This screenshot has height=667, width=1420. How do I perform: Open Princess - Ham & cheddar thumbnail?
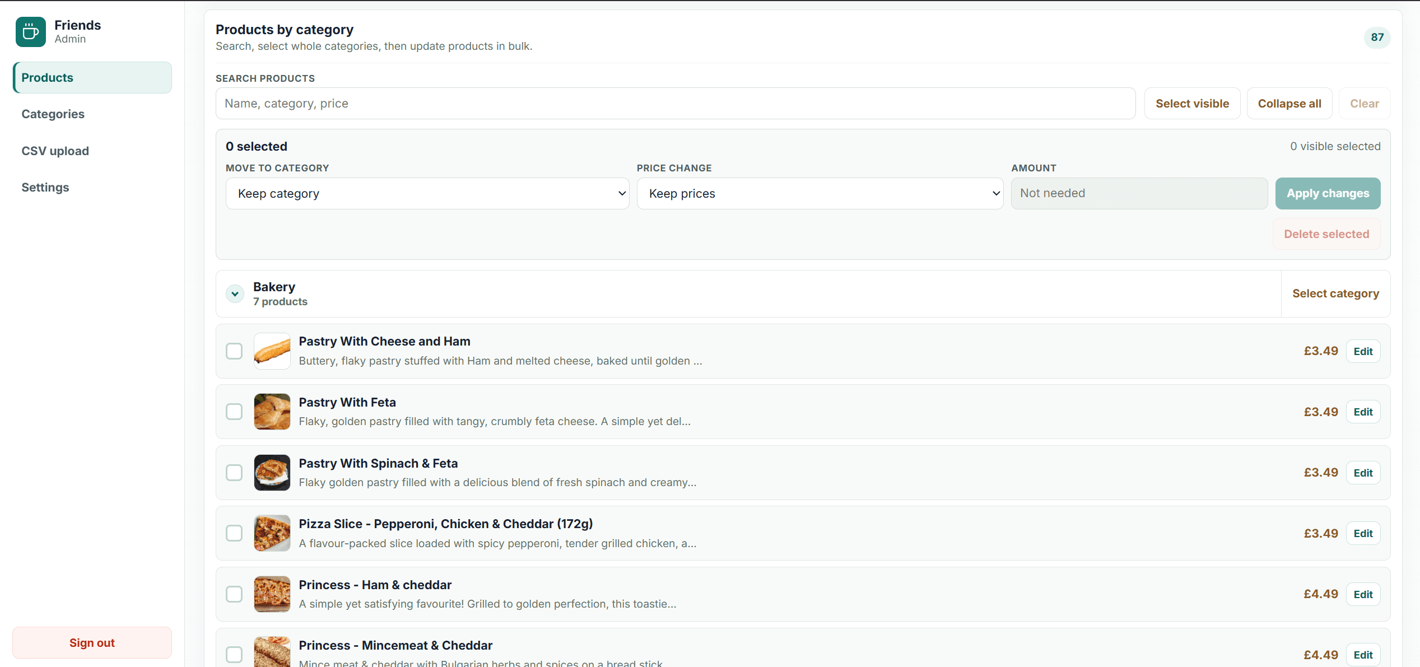tap(272, 595)
